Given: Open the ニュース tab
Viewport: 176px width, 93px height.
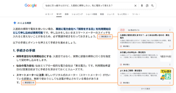Looking at the screenshot, I should [x=111, y=14].
